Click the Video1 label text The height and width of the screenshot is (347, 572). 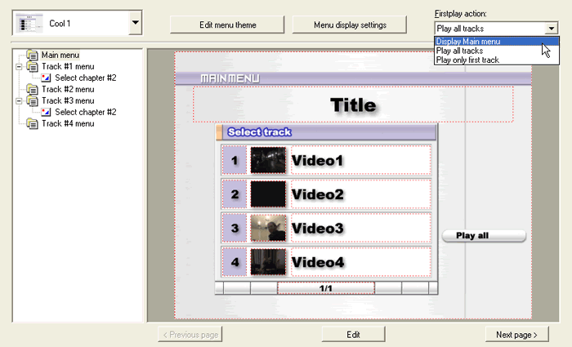tap(317, 160)
